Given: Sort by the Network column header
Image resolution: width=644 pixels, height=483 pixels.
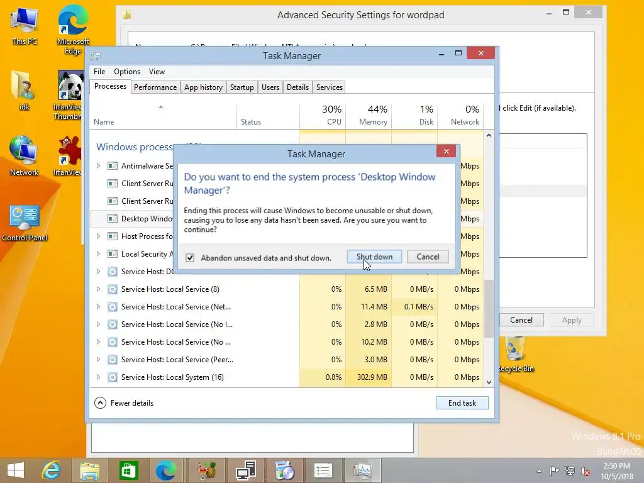Looking at the screenshot, I should (x=460, y=116).
